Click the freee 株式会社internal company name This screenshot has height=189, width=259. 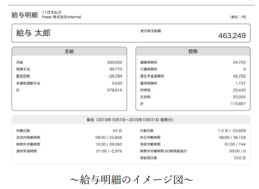tap(62, 17)
